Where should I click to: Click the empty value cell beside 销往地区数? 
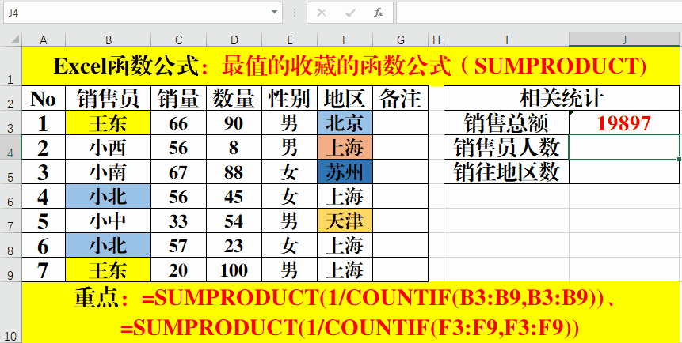pyautogui.click(x=624, y=172)
